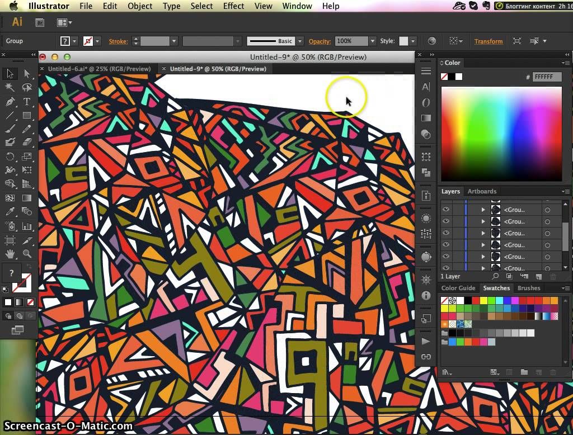Click Locate Object icon in Layers panel
Image resolution: width=573 pixels, height=435 pixels.
495,276
